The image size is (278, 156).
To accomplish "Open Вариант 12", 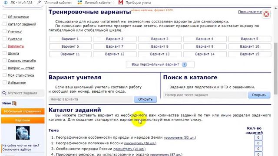I will coord(115,54).
